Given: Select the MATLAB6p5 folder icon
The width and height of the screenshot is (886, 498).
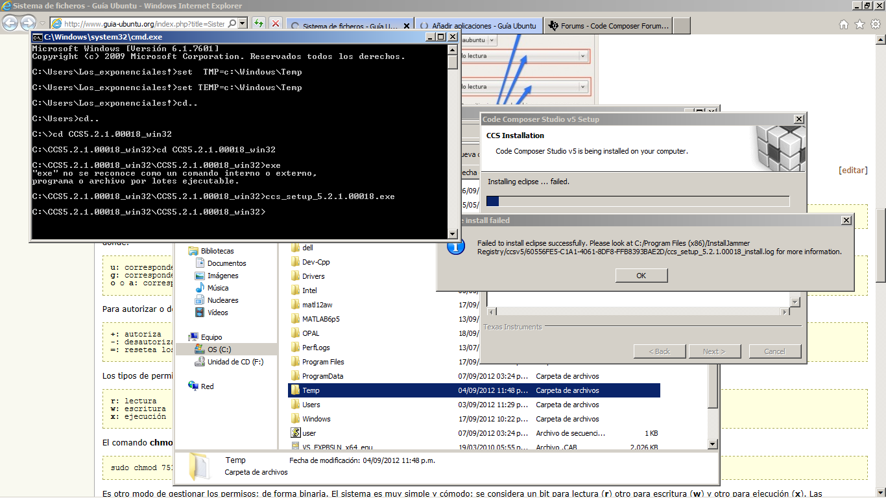Looking at the screenshot, I should [295, 319].
